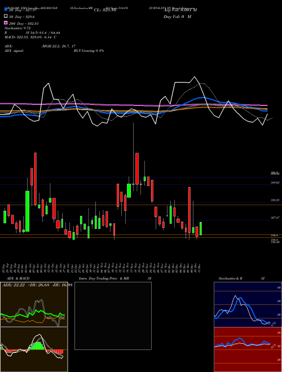The width and height of the screenshot is (282, 372).
Task: Click the last green candlestick on the chart
Action: coord(201,228)
